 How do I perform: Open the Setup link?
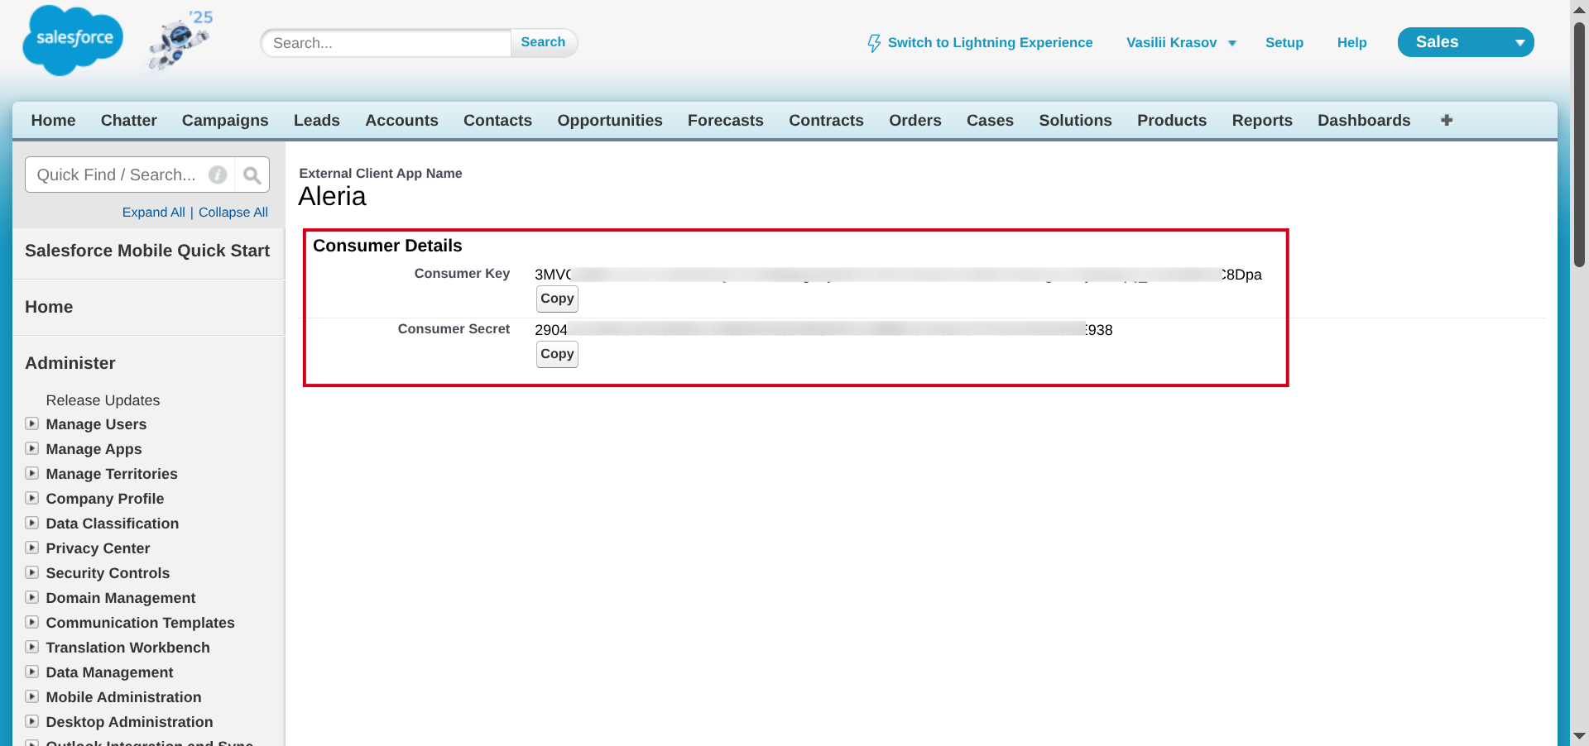[1284, 42]
